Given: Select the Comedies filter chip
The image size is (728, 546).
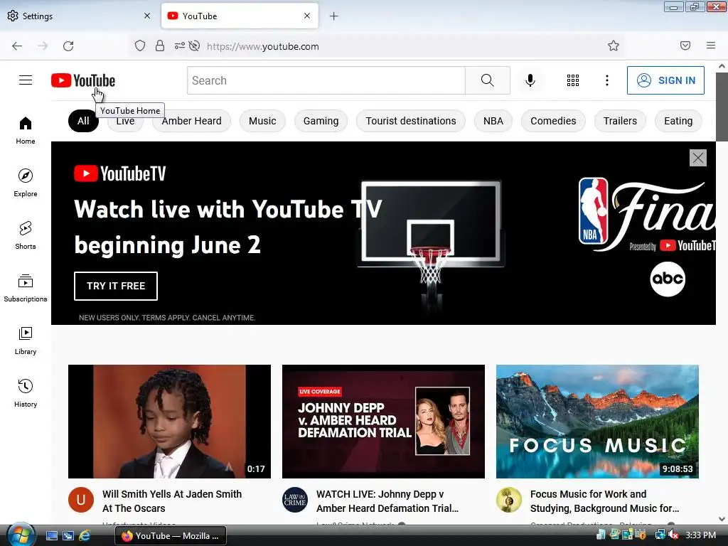Looking at the screenshot, I should pyautogui.click(x=553, y=121).
